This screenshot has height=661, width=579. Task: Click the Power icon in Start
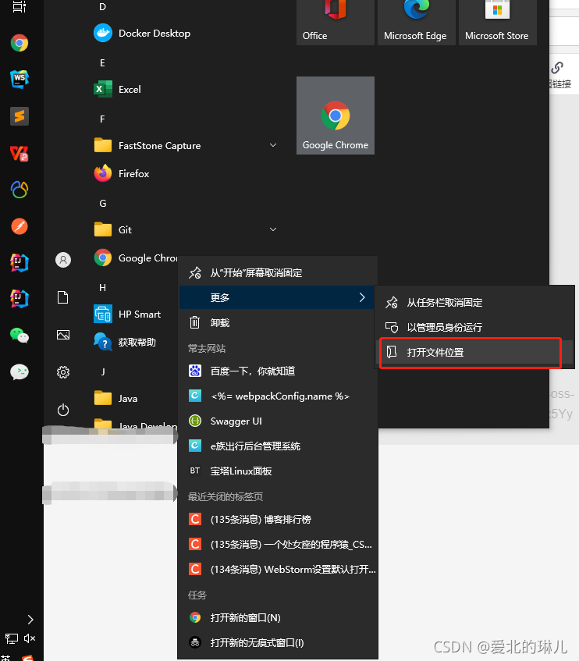click(x=63, y=410)
